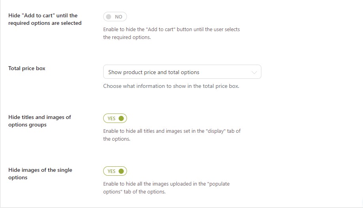
Task: Select the "Show product price and total options" text
Action: pyautogui.click(x=154, y=72)
